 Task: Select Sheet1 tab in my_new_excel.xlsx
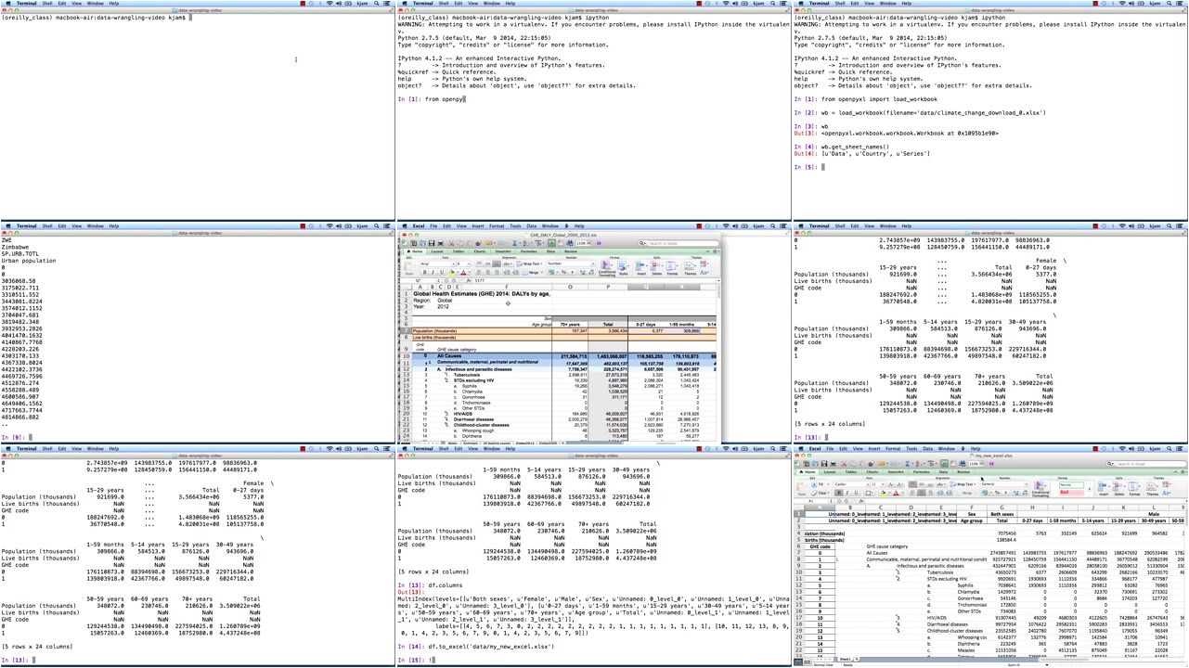point(844,660)
